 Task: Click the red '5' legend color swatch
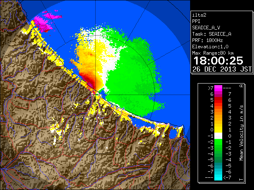pos(218,100)
